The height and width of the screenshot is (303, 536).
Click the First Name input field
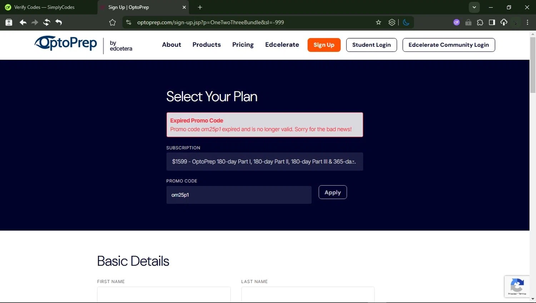pyautogui.click(x=164, y=294)
